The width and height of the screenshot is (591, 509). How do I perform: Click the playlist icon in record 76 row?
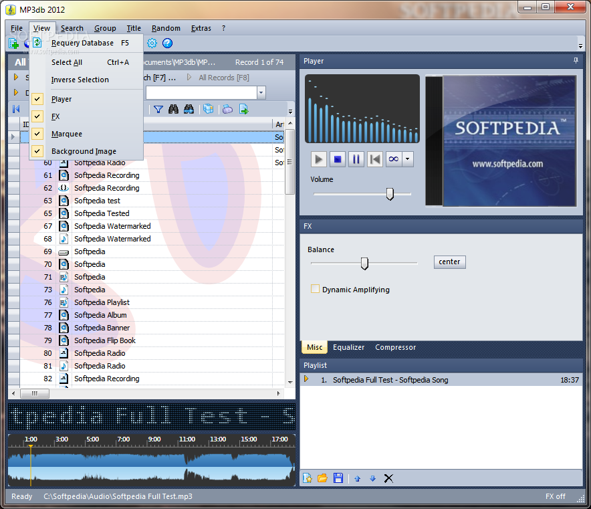(x=64, y=302)
